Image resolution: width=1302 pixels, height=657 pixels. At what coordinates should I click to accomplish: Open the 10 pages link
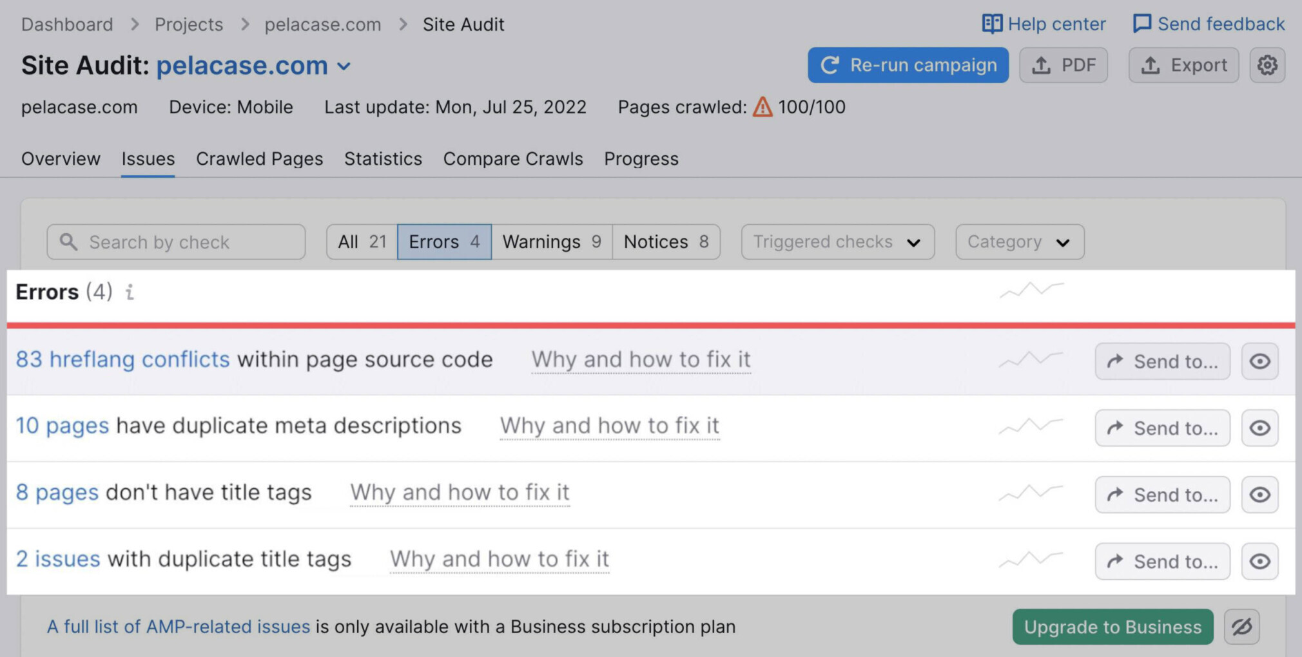(x=62, y=426)
